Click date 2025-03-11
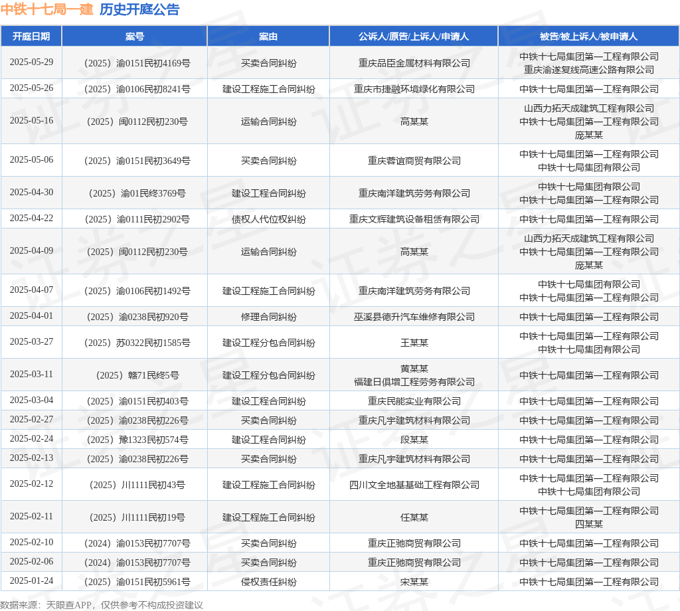The width and height of the screenshot is (680, 611). click(x=31, y=374)
